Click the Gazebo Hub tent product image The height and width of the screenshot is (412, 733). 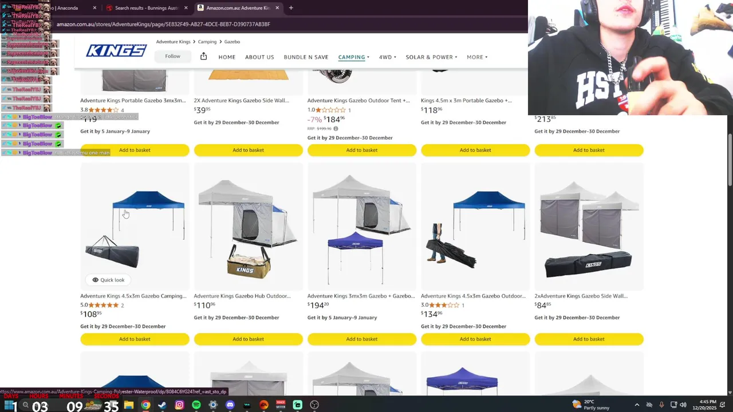coord(248,228)
